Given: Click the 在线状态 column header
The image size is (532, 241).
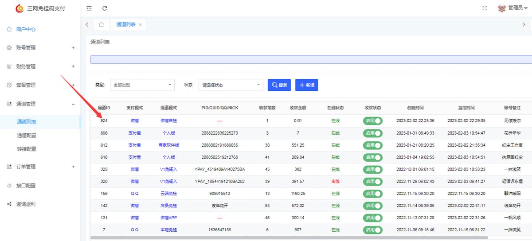Looking at the screenshot, I should (335, 108).
